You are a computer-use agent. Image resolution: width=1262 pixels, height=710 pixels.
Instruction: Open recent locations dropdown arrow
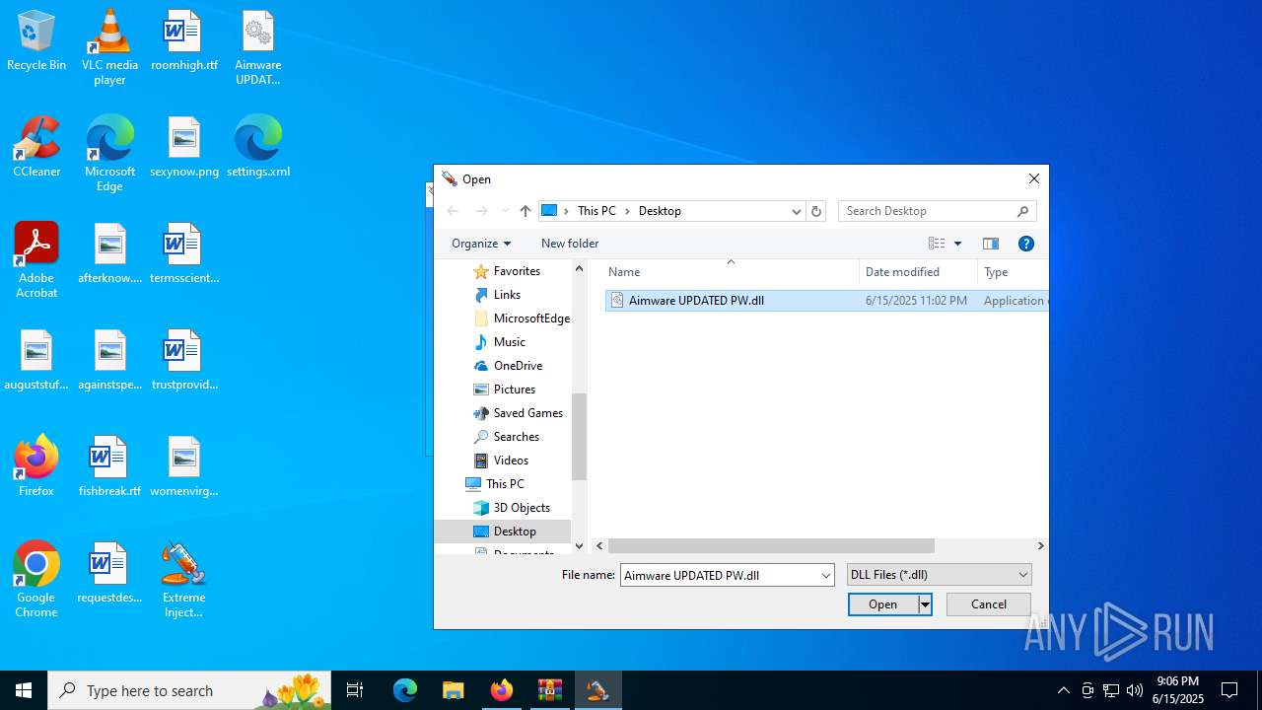tap(506, 211)
